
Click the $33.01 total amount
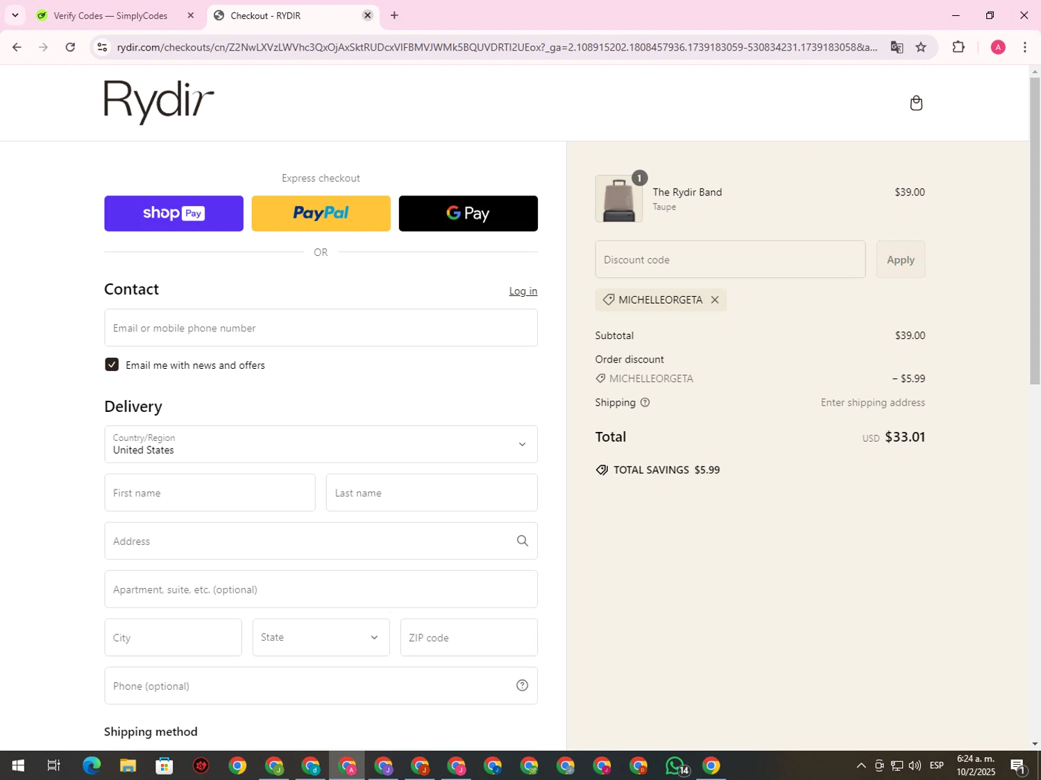pyautogui.click(x=905, y=437)
